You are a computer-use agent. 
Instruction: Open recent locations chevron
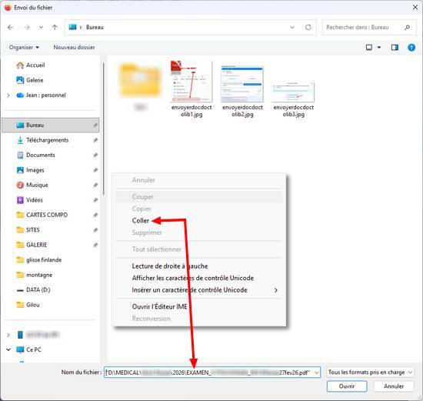point(41,27)
